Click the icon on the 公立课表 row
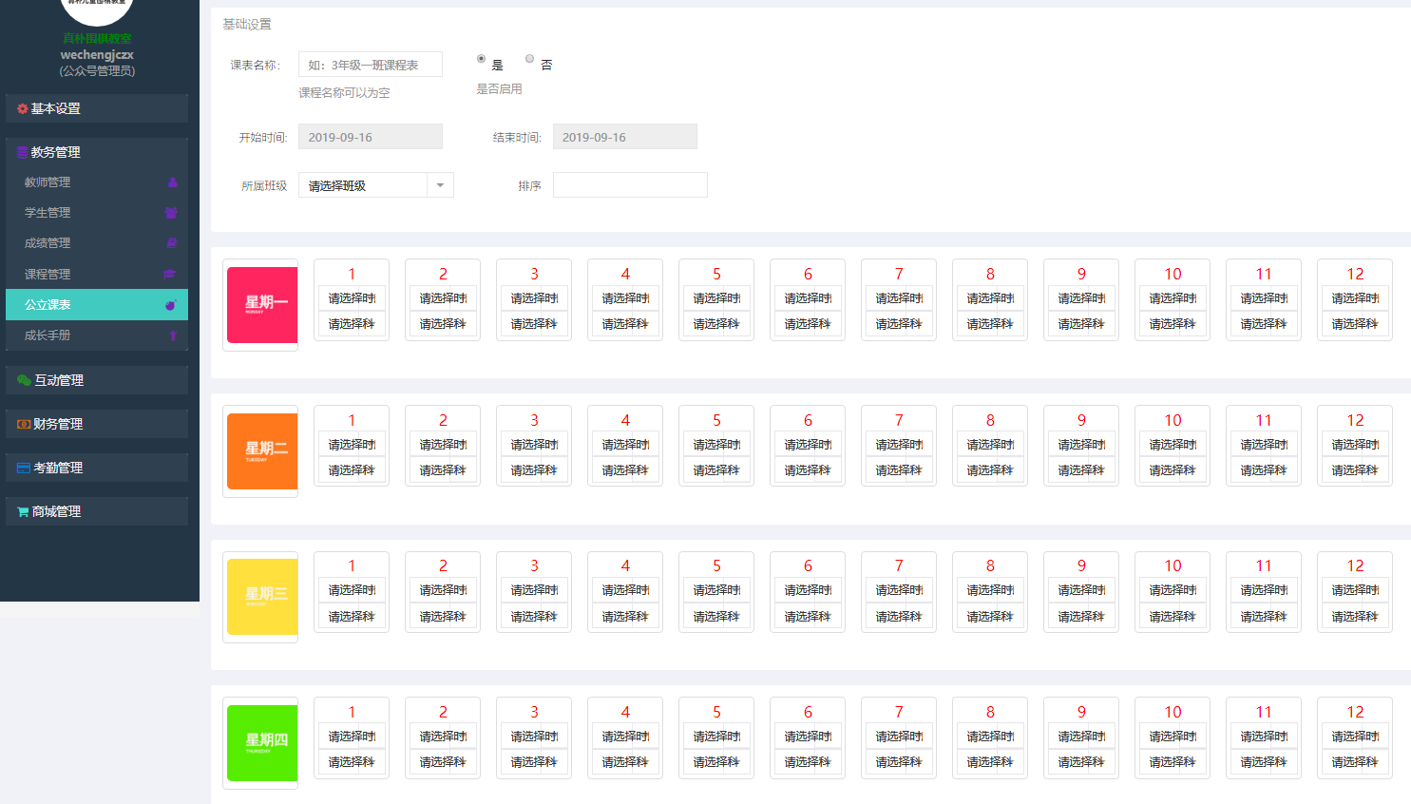 point(171,305)
